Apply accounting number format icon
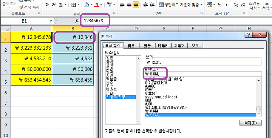 [x=209, y=5]
